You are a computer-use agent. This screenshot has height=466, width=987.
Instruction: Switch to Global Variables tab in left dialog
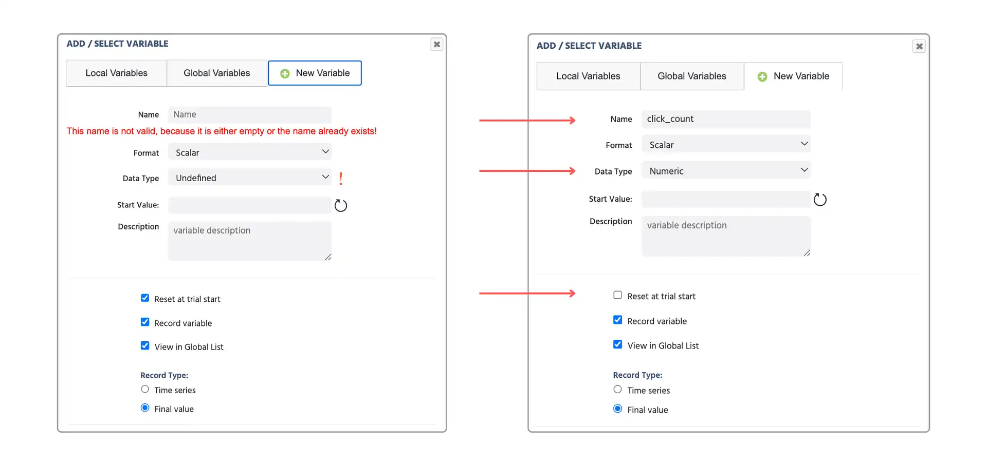coord(217,73)
